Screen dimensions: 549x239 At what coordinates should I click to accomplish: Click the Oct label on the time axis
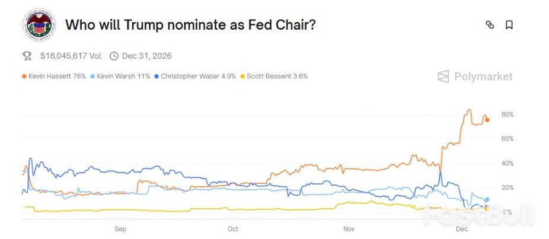click(x=232, y=228)
